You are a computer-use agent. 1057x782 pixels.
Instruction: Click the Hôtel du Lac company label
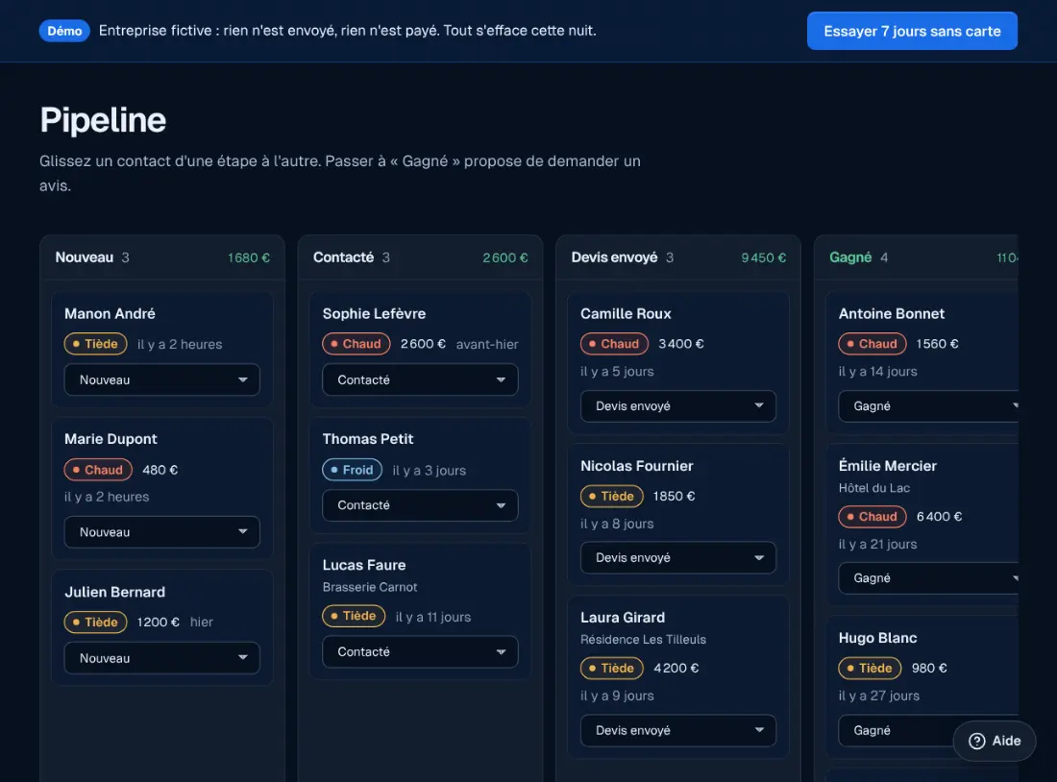(x=873, y=488)
